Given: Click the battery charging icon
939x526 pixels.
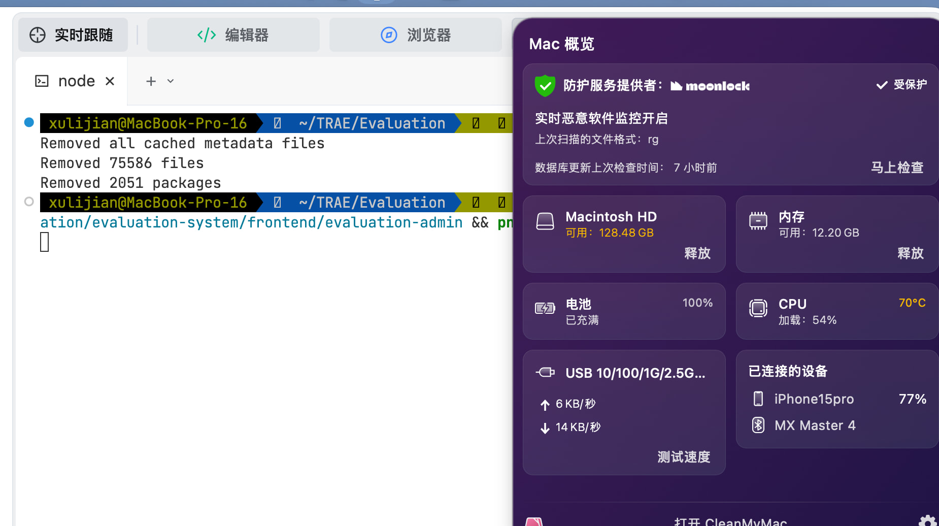Looking at the screenshot, I should click(545, 308).
